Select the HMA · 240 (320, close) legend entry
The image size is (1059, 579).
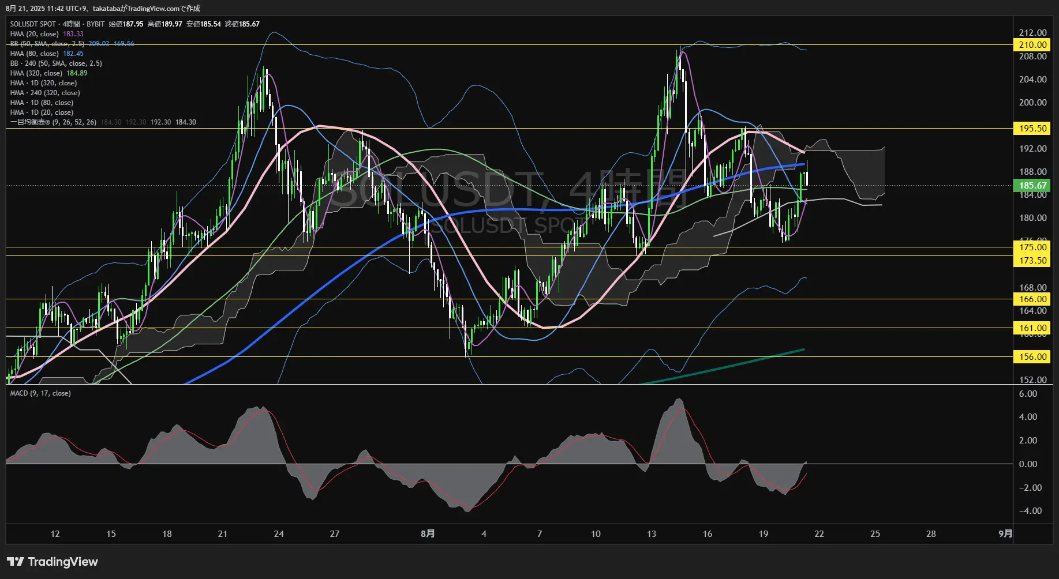click(45, 93)
